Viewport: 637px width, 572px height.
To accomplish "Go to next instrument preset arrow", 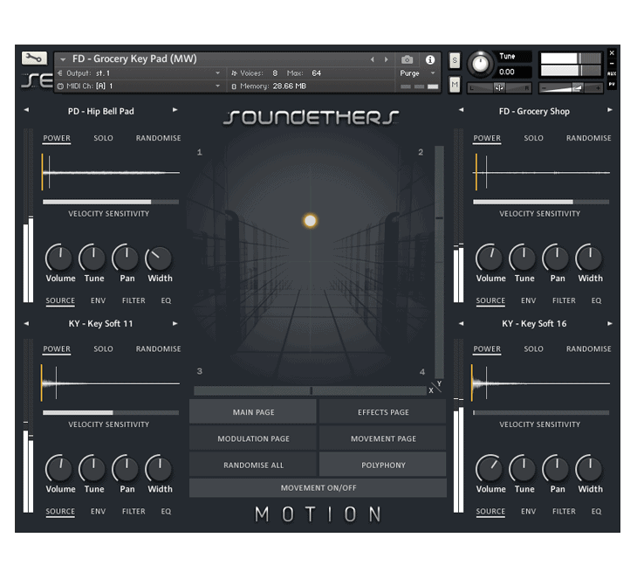I will tap(386, 59).
